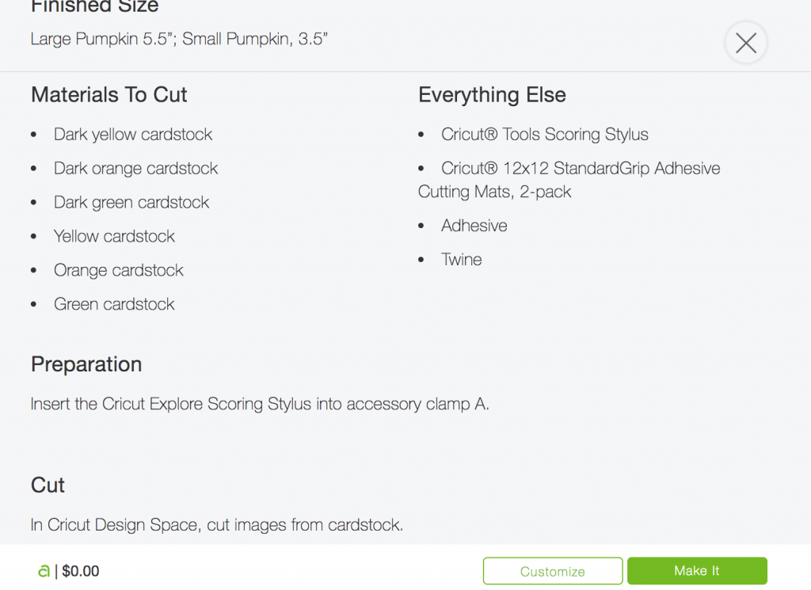This screenshot has height=590, width=811.
Task: Open the project with Customize button
Action: pyautogui.click(x=552, y=571)
